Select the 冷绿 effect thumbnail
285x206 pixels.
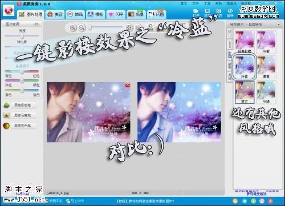click(x=266, y=92)
